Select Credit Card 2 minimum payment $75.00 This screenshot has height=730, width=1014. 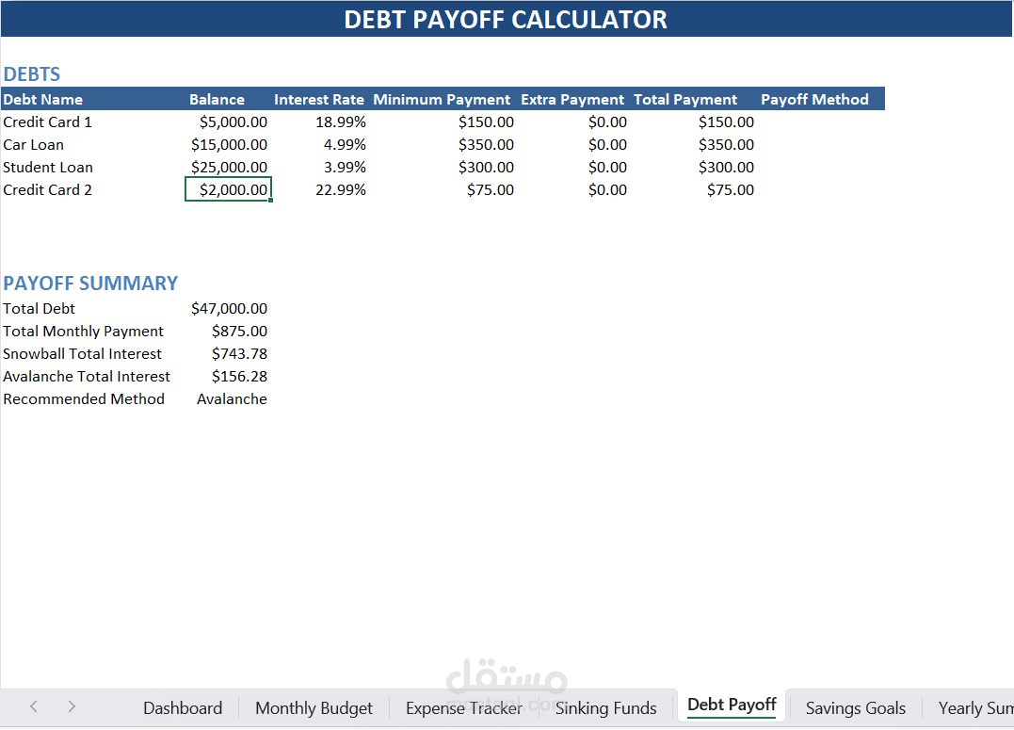point(491,190)
